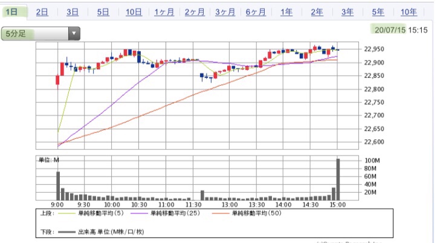Click the 13:00 time axis label
440x243 pixels.
(230, 205)
